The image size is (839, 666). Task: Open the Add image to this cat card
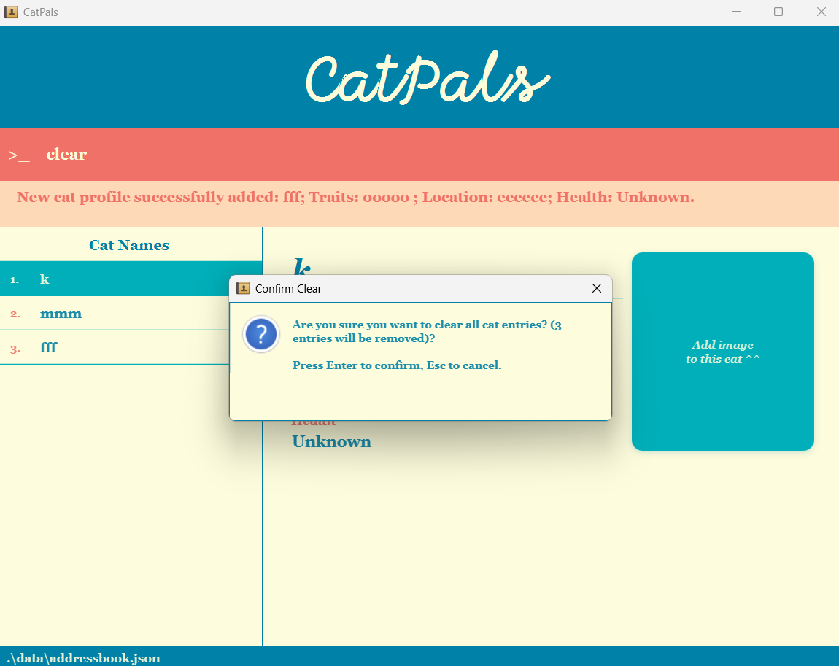pyautogui.click(x=722, y=352)
